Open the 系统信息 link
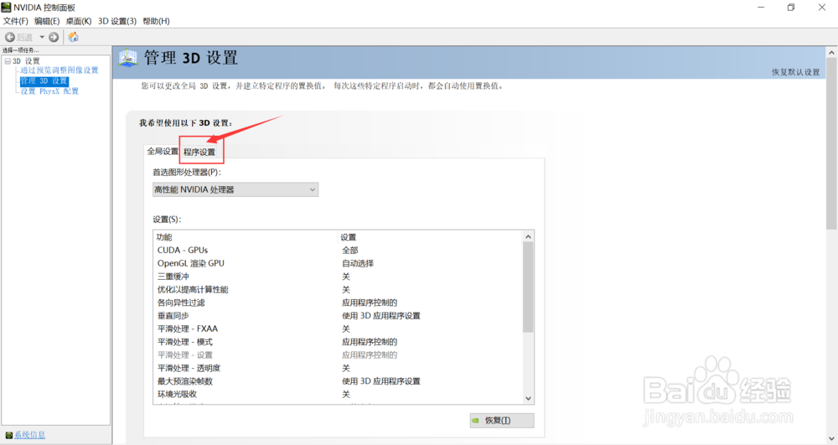 coord(30,435)
